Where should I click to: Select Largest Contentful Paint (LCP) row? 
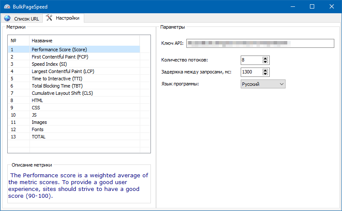74,71
